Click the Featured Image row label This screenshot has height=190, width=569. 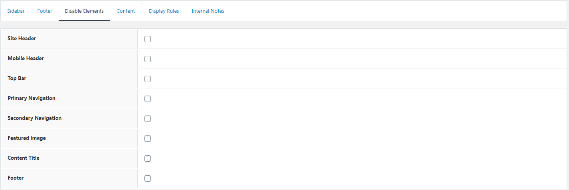coord(27,138)
